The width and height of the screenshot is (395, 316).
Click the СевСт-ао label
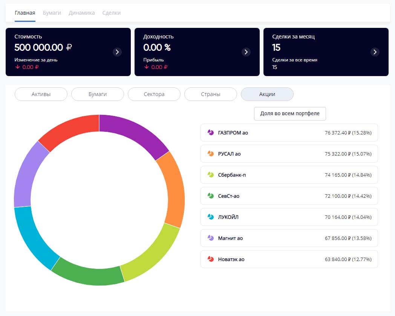228,196
